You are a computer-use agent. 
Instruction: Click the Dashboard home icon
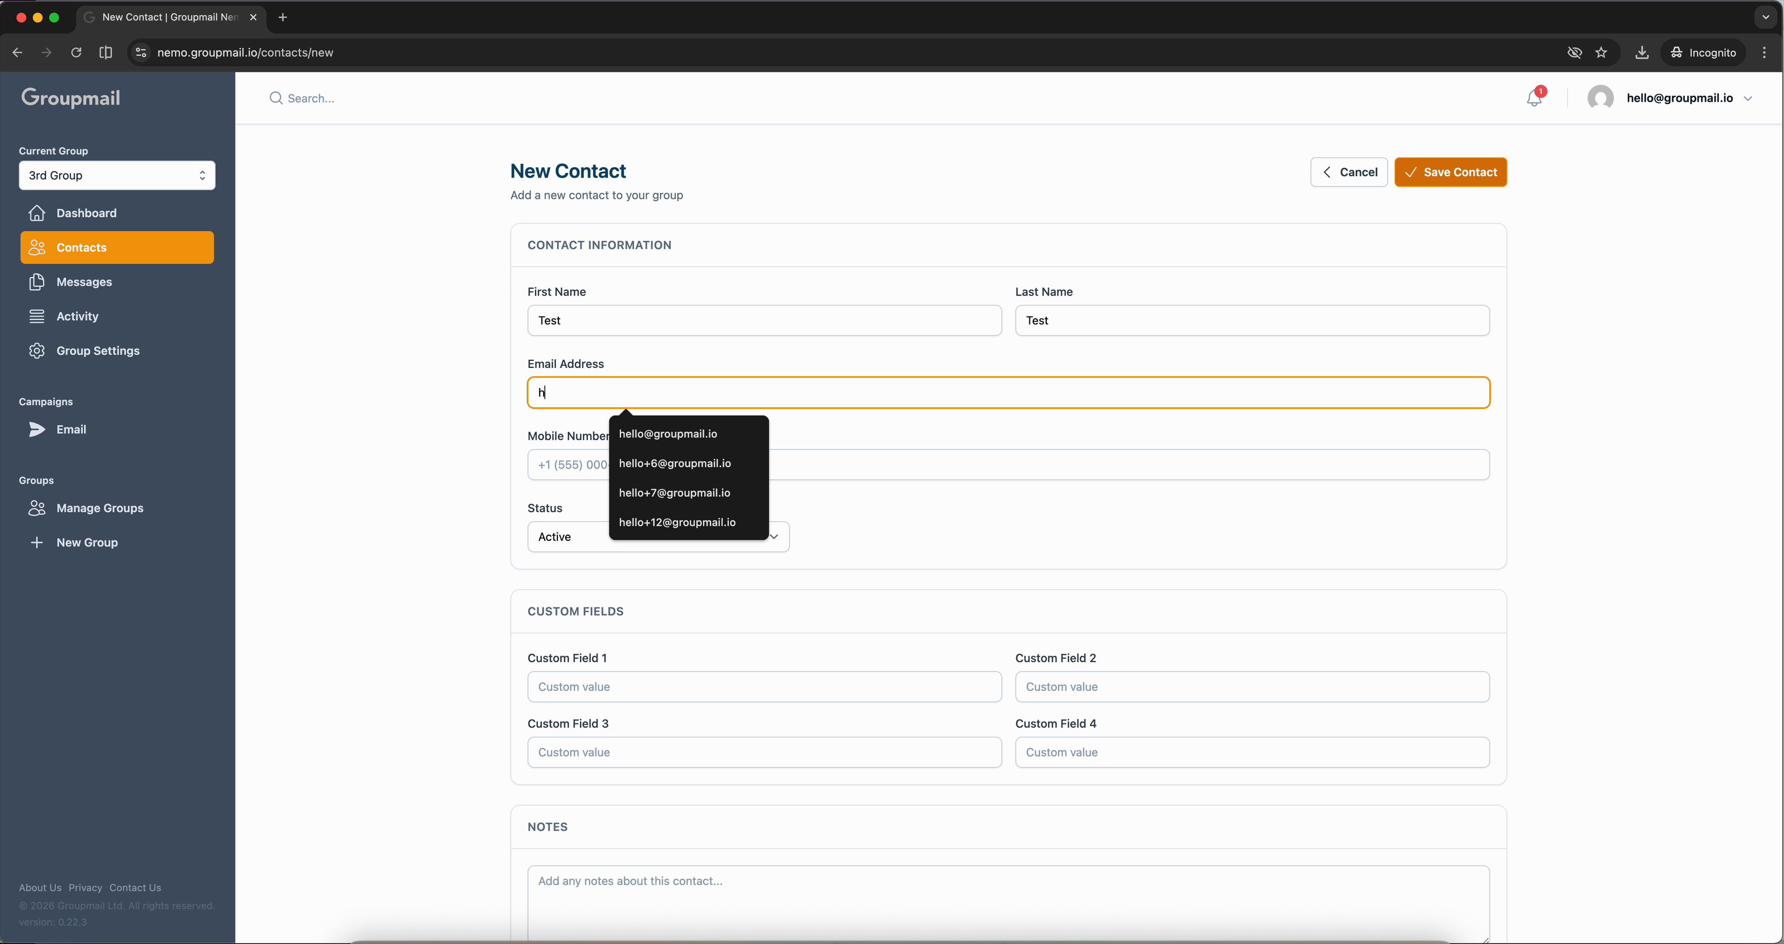point(37,212)
